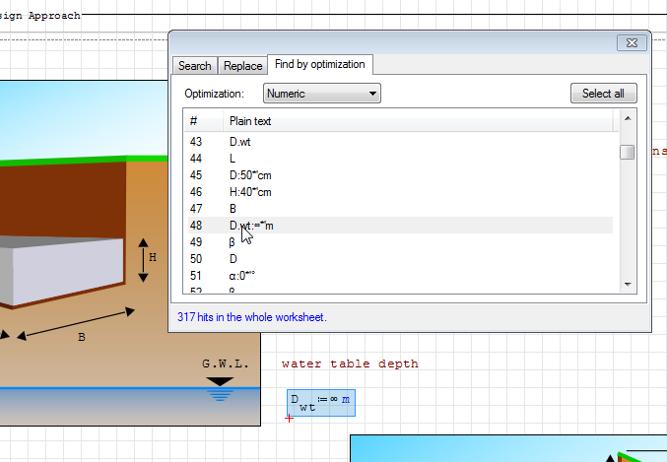Select highlighted result row 48

tap(251, 226)
